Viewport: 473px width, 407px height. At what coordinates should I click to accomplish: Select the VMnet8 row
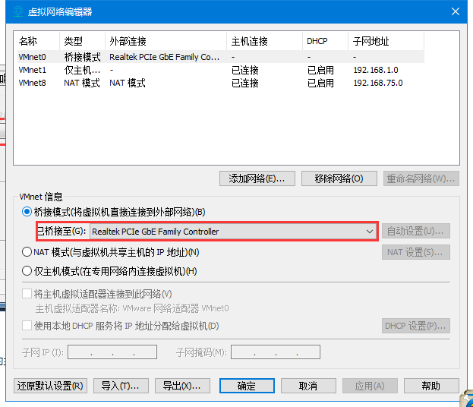tap(221, 83)
